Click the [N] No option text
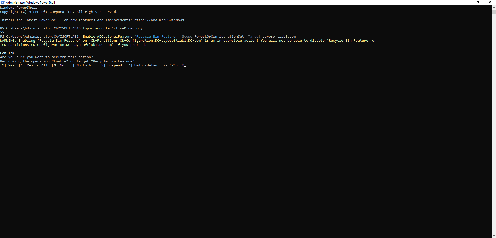Screen dimensions: 496x238 click(x=58, y=65)
